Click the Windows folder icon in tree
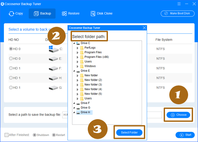The height and width of the screenshot is (142, 198). (x=82, y=67)
